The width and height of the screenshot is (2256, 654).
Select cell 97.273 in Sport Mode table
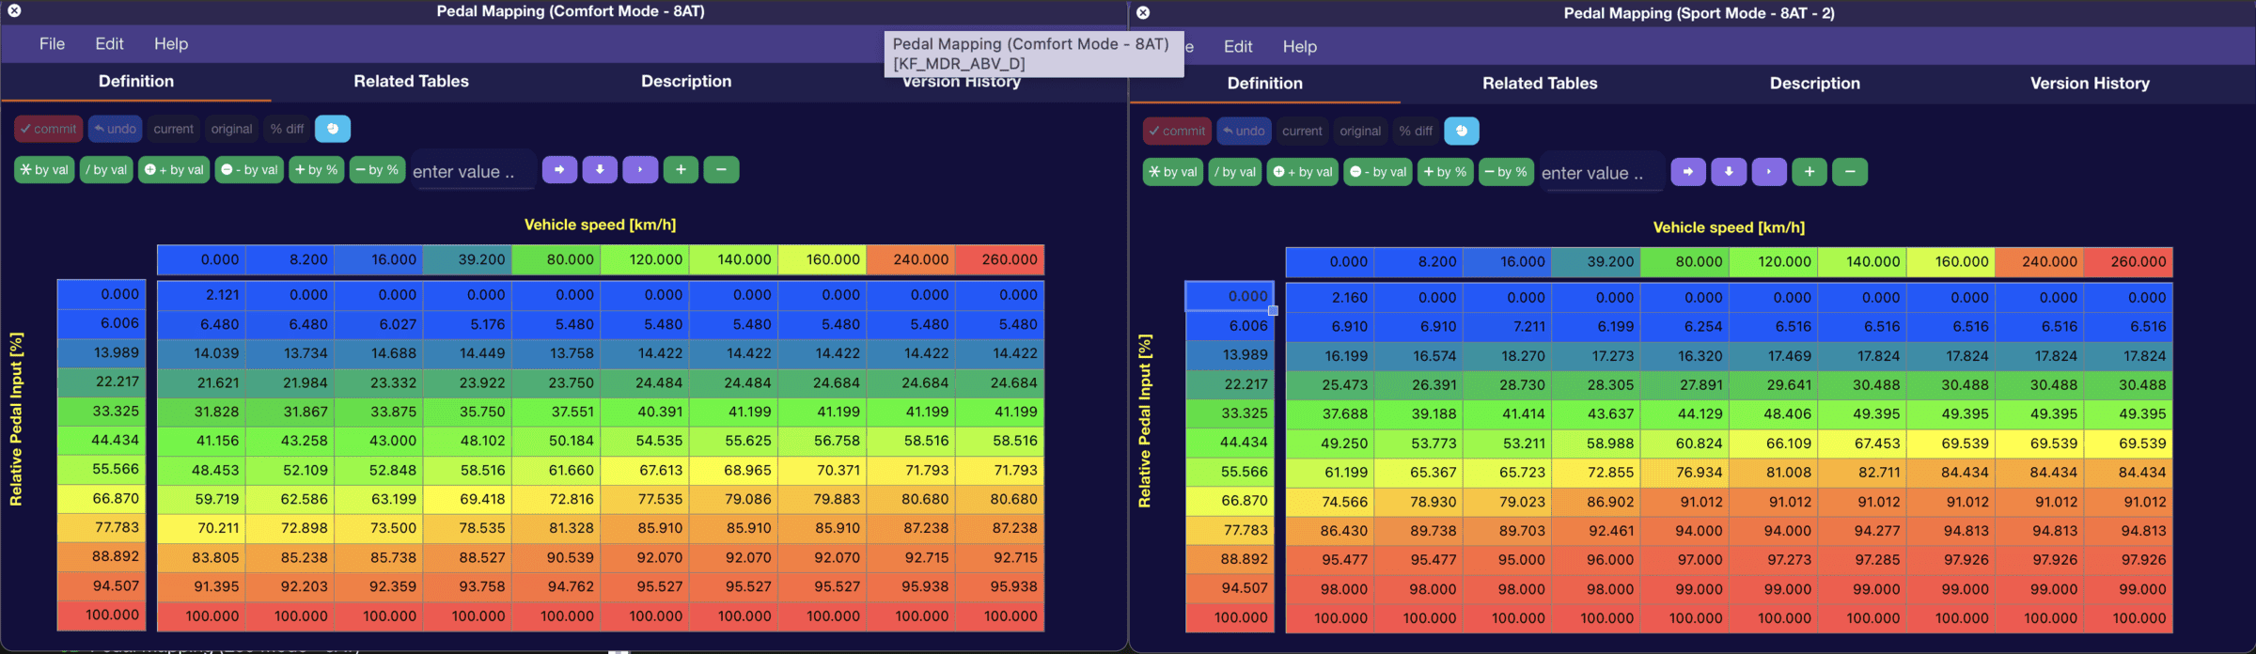1774,559
